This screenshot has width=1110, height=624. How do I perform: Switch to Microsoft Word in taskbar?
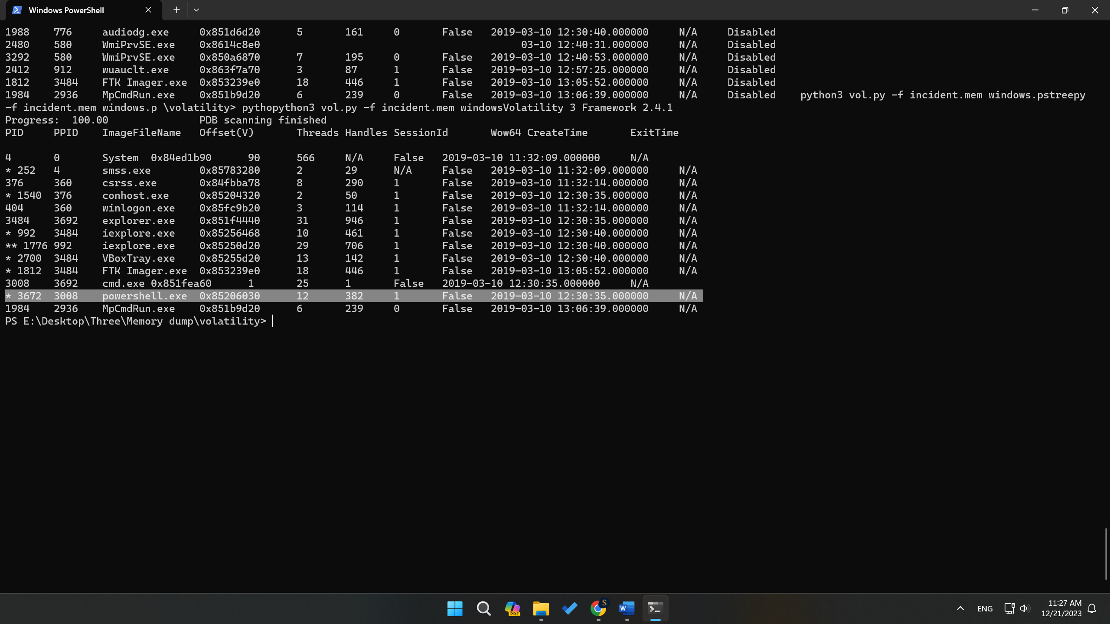pyautogui.click(x=627, y=609)
